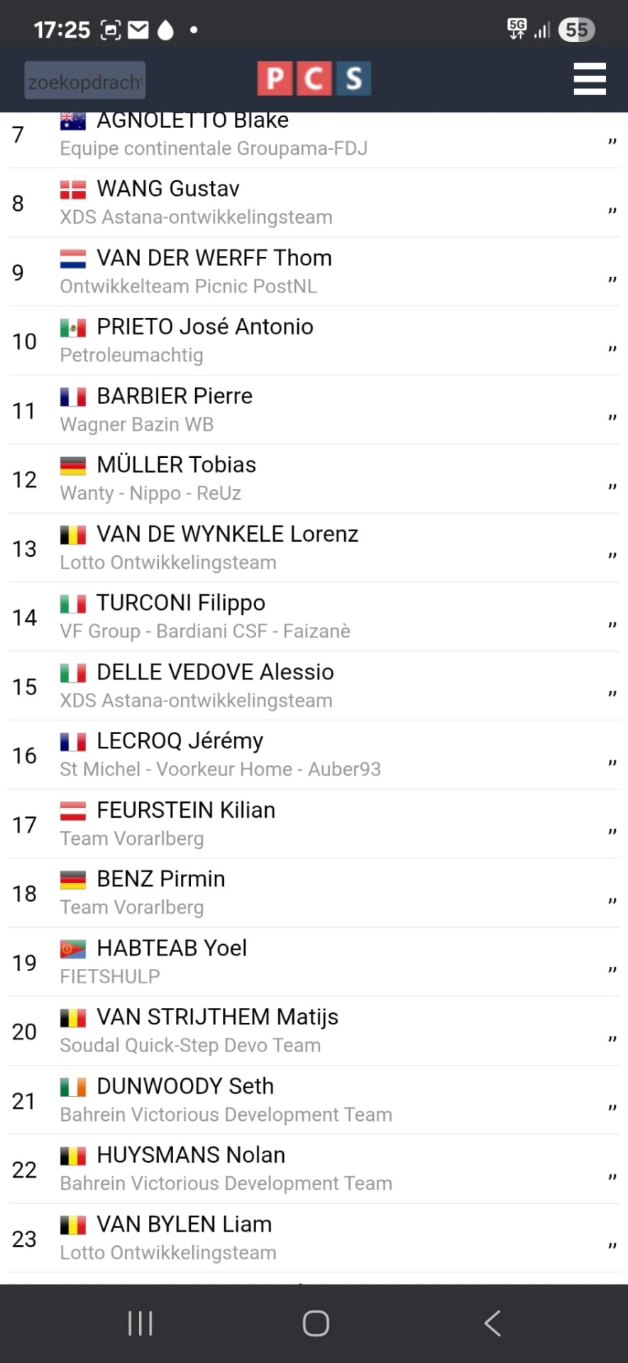The width and height of the screenshot is (628, 1363).
Task: Select rider HUYSMANS Nolan
Action: click(191, 1155)
